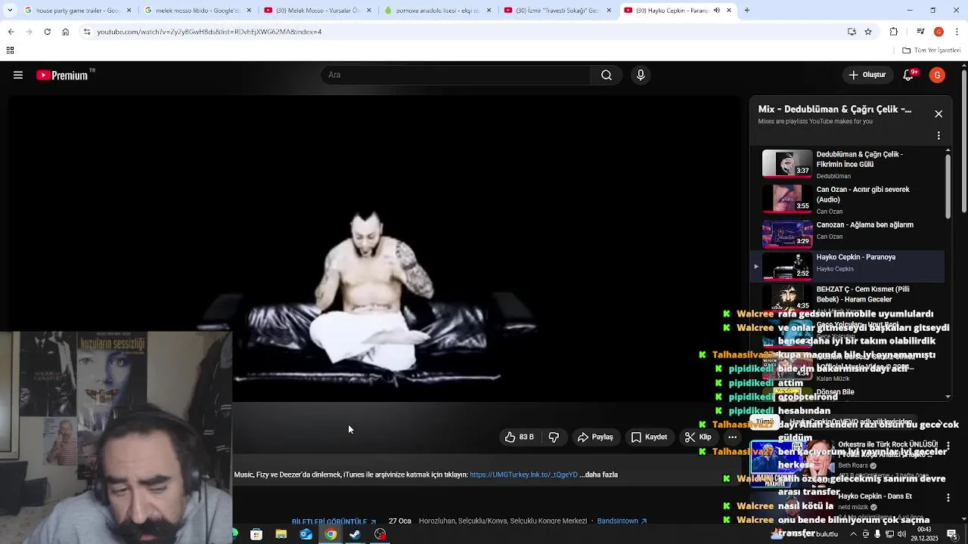
Task: Switch to melek mosso libido tab
Action: click(198, 11)
